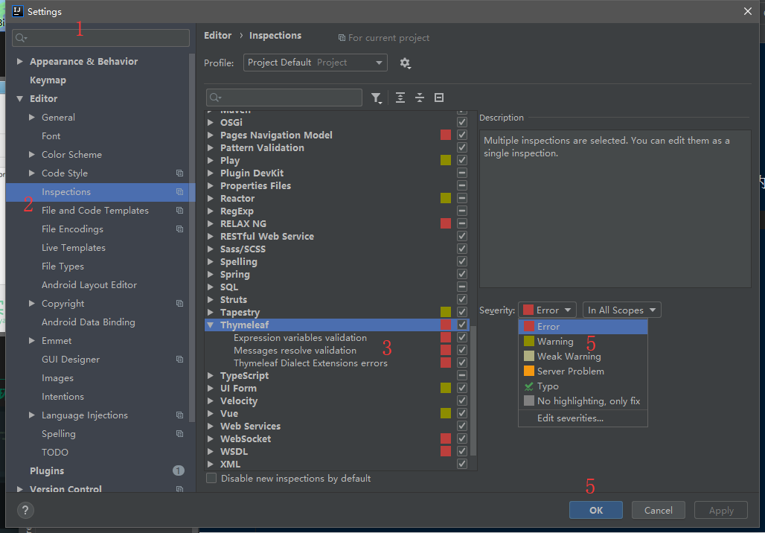Screen dimensions: 765x533
Task: Open the profile gear settings menu
Action: (x=405, y=63)
